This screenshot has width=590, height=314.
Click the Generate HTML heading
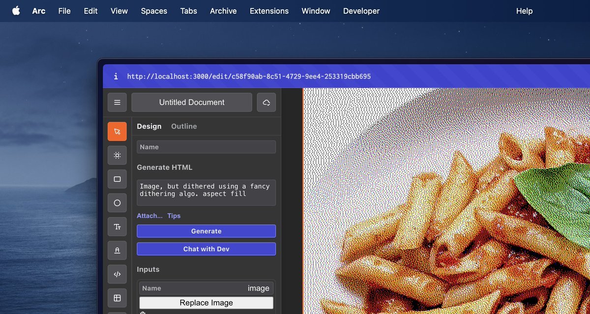[x=164, y=167]
